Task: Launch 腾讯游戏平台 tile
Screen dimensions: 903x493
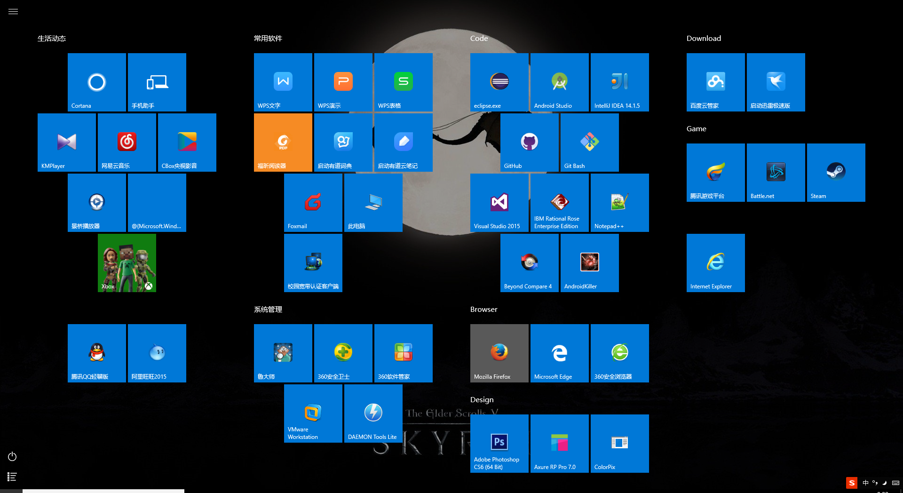Action: coord(716,173)
